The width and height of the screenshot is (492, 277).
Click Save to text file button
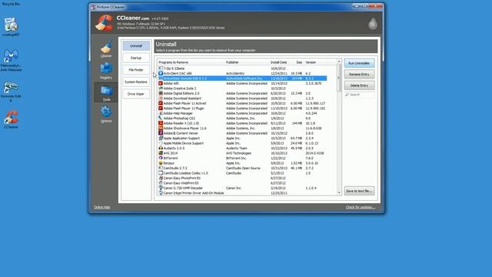point(359,191)
